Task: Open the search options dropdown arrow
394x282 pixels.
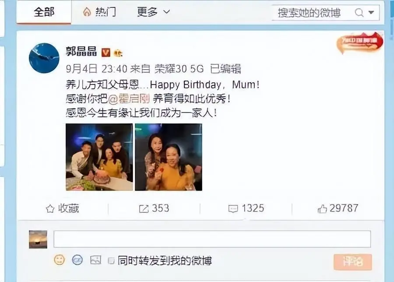Action: pos(371,12)
